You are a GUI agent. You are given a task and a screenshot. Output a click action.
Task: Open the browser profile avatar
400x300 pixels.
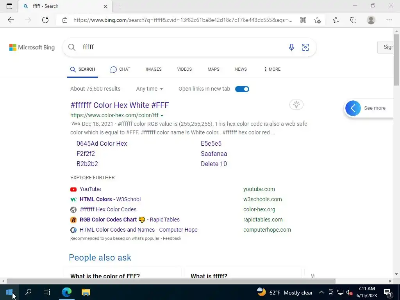[371, 20]
